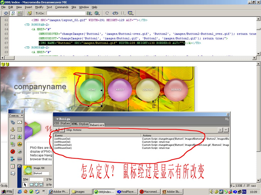Click the Insert Image tree icon
261x195 pixels.
[20, 137]
